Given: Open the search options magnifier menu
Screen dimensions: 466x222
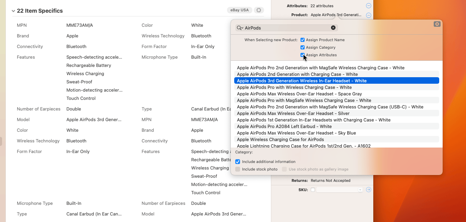Looking at the screenshot, I should point(240,28).
